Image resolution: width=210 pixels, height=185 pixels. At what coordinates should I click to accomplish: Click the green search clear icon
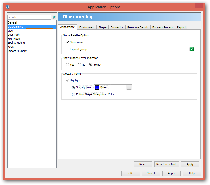(x=54, y=17)
